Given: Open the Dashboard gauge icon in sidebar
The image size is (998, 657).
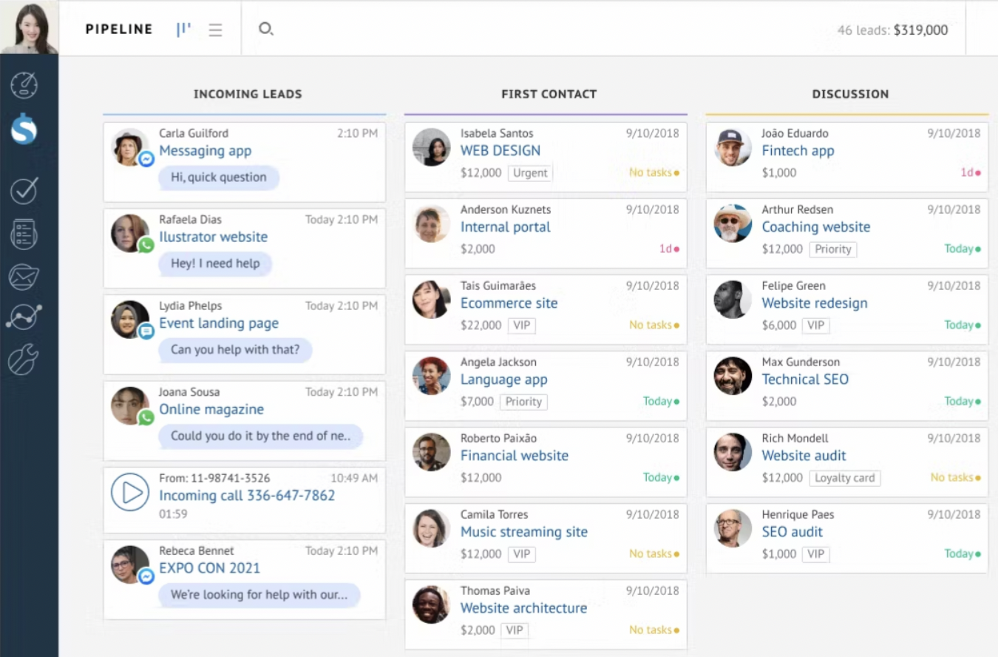Looking at the screenshot, I should [24, 85].
